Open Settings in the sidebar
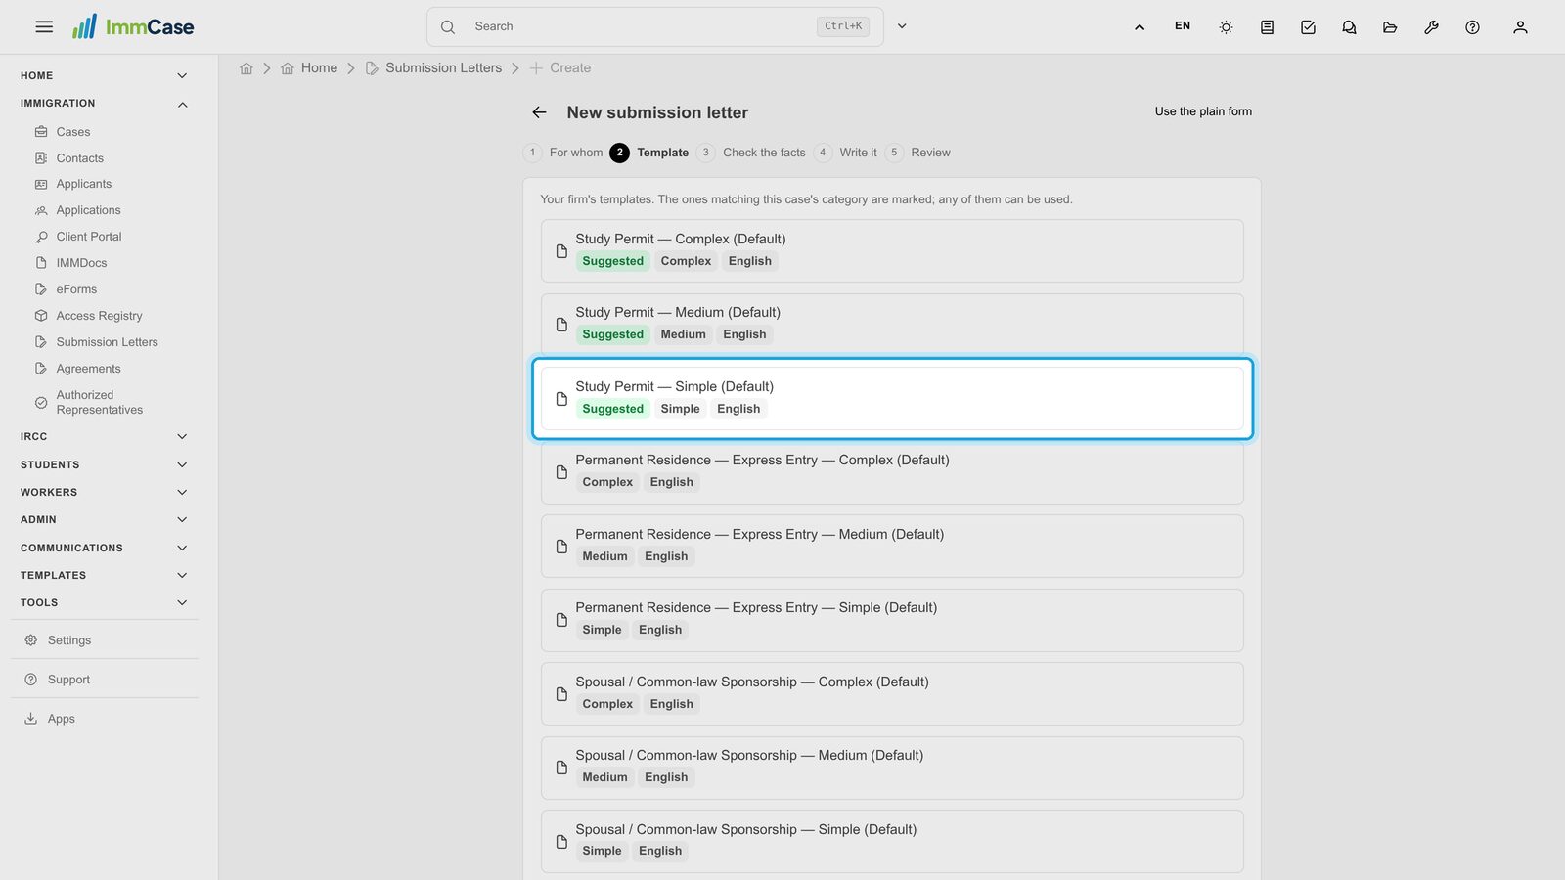Image resolution: width=1565 pixels, height=880 pixels. click(68, 640)
